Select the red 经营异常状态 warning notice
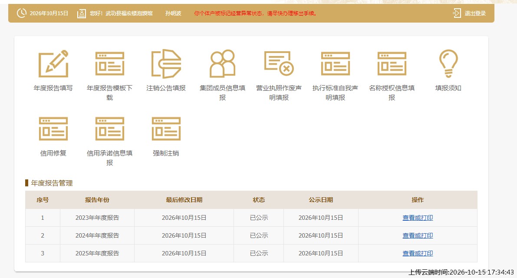Image resolution: width=517 pixels, height=278 pixels. click(x=256, y=13)
